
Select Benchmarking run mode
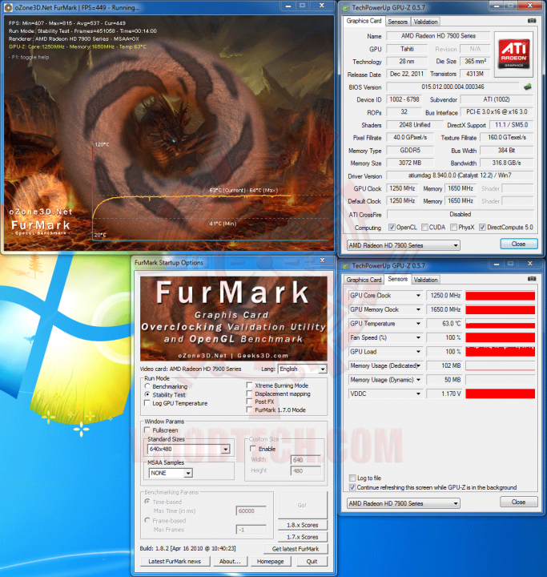point(147,386)
